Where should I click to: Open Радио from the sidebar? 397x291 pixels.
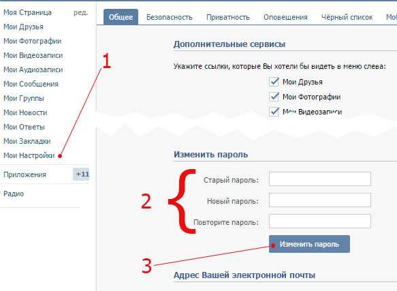(x=14, y=194)
